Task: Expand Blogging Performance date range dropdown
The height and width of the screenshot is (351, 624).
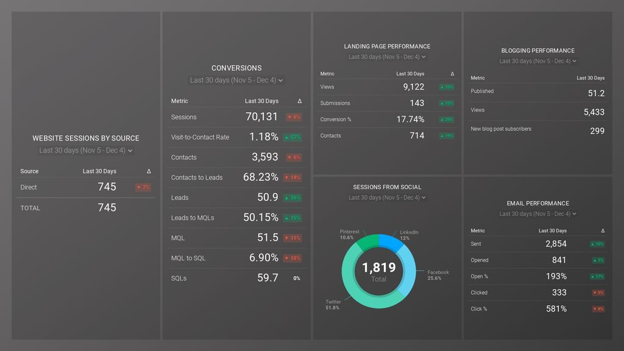Action: [537, 62]
